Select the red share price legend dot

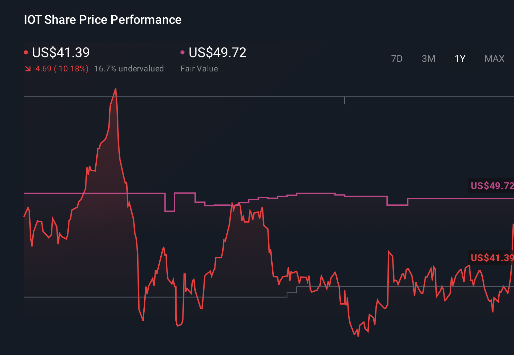26,52
